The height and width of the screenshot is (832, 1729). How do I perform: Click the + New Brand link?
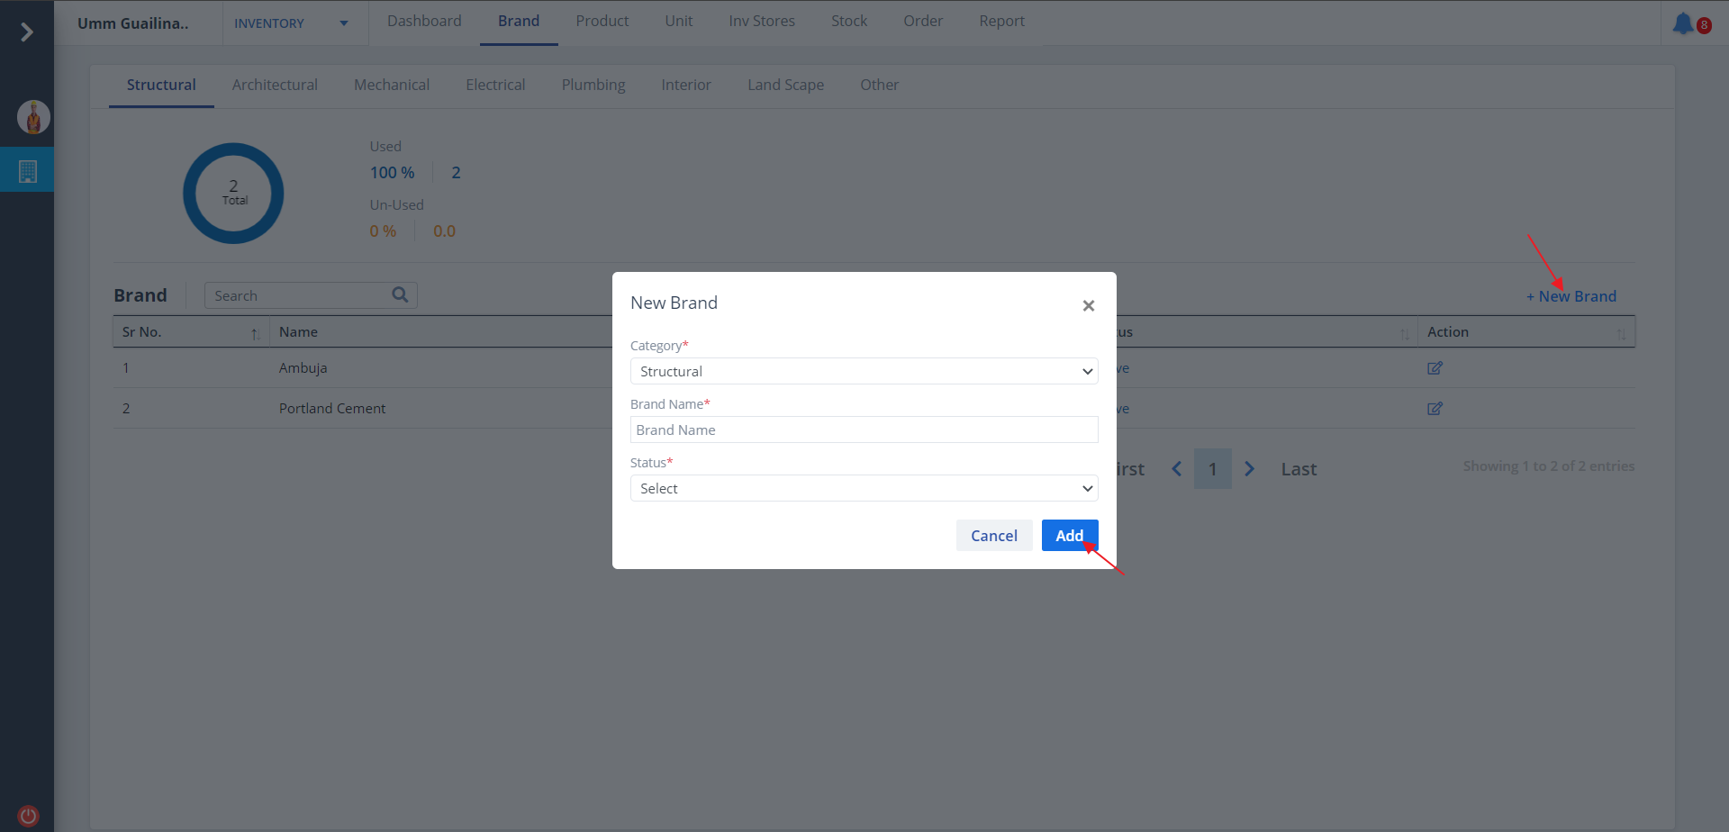[x=1571, y=296]
